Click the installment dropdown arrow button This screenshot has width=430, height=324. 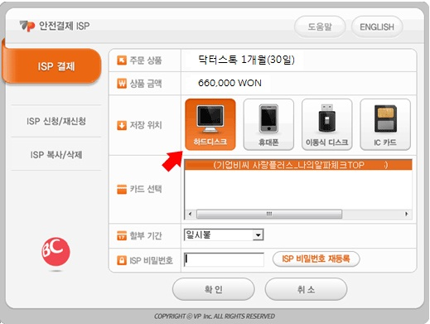258,235
